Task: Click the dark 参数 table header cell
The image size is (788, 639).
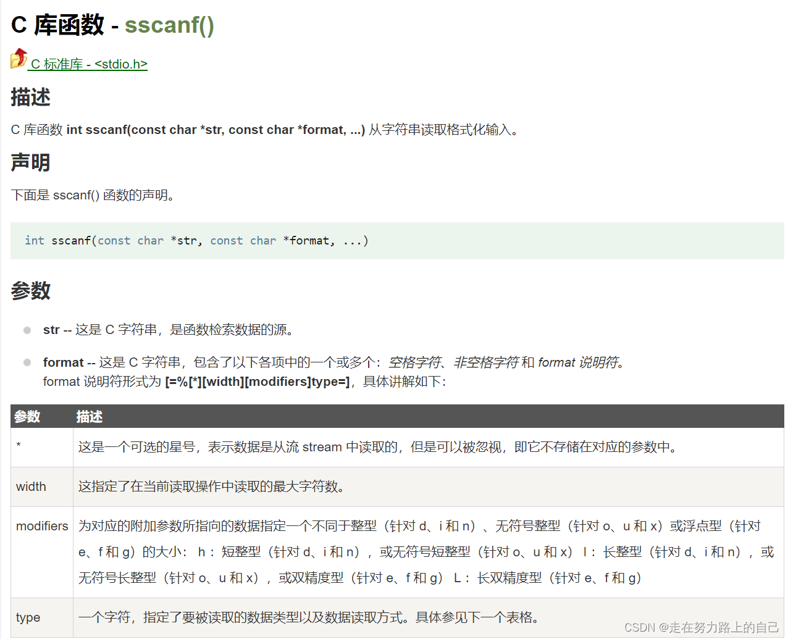Action: pos(27,416)
